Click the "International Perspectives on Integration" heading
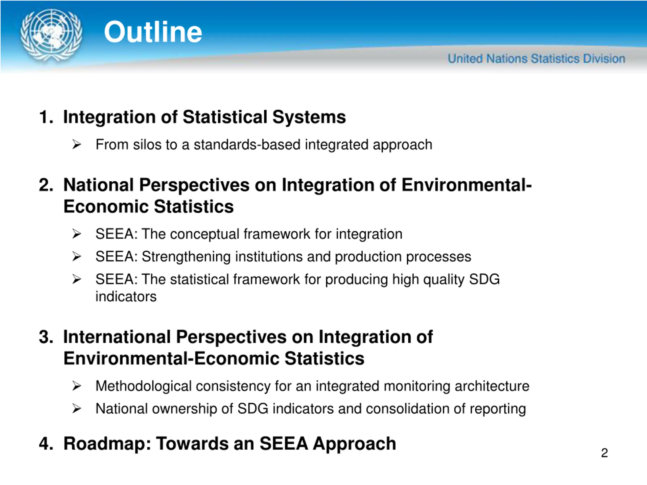 (x=248, y=348)
